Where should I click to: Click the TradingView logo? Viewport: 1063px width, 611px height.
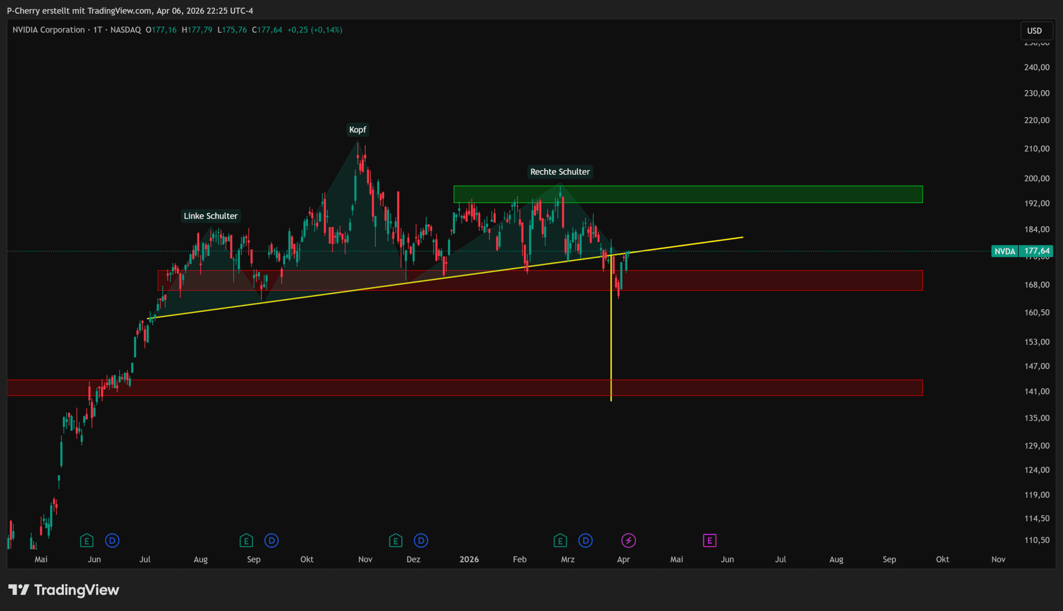pyautogui.click(x=64, y=590)
